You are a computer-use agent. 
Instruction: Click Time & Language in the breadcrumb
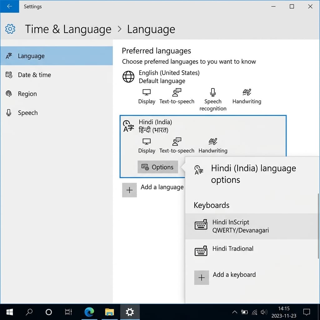(68, 29)
